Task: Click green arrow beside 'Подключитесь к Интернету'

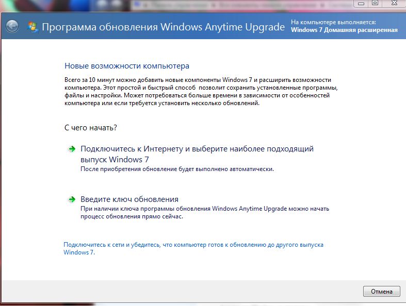Action: tap(72, 149)
